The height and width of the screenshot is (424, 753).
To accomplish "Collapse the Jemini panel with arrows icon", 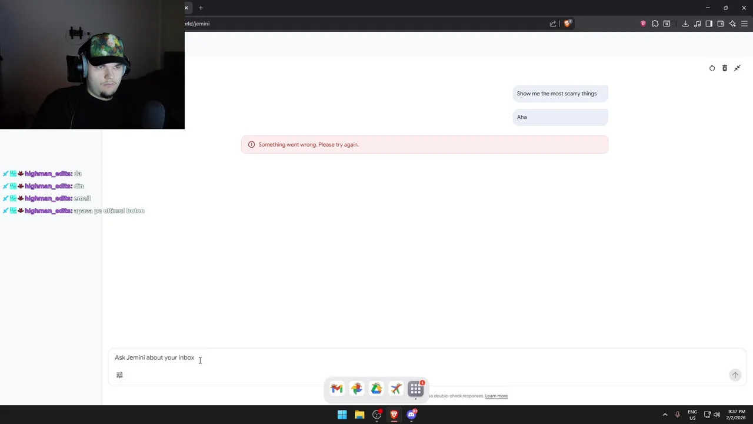I will click(x=737, y=68).
